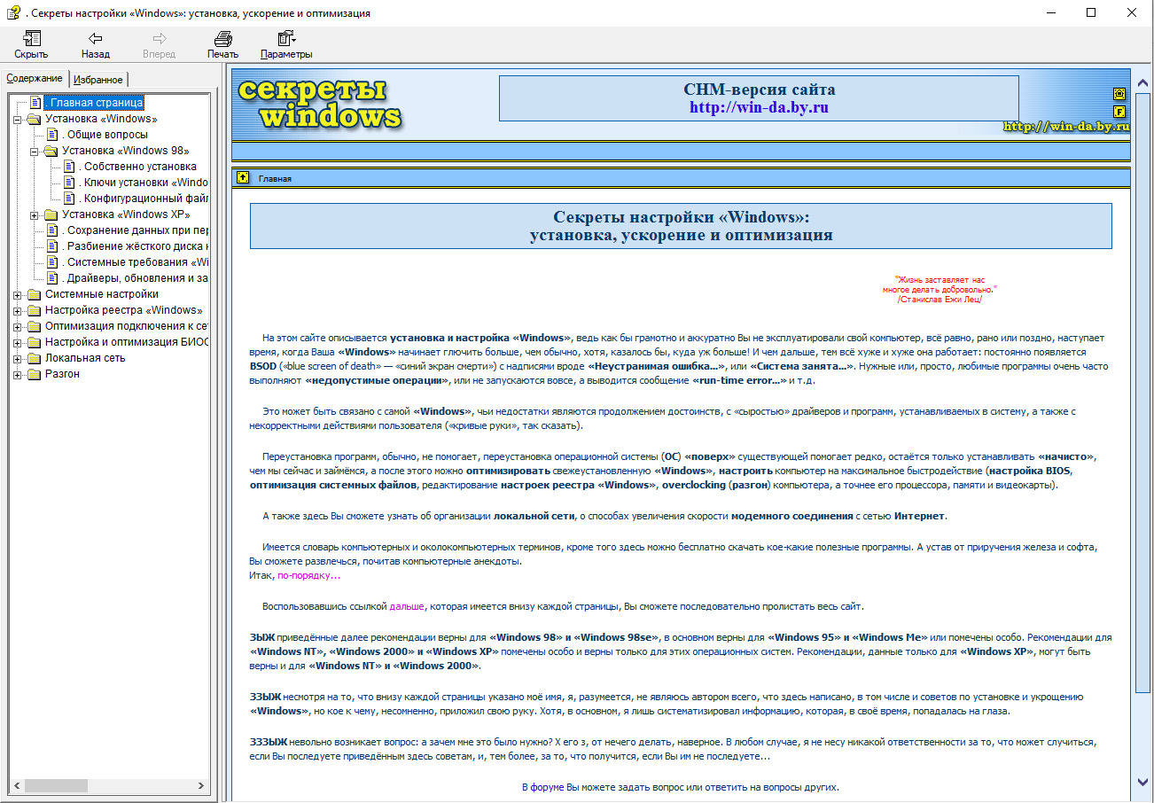Click the left arrow of the contents scrollbar
Image resolution: width=1154 pixels, height=803 pixels.
[x=17, y=785]
